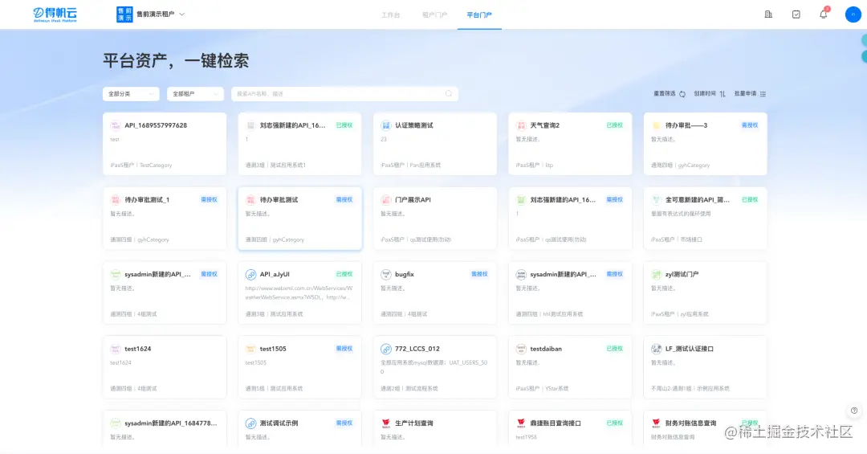
Task: Click 已授权 badge on 鼎捷账目查询接口 card
Action: pyautogui.click(x=614, y=423)
